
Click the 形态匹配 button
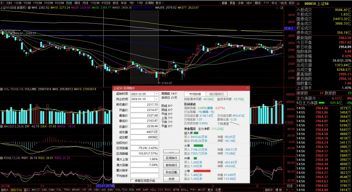point(171,172)
